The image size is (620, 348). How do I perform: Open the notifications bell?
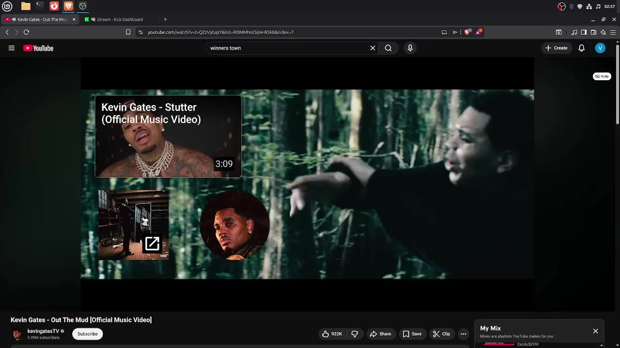coord(581,48)
